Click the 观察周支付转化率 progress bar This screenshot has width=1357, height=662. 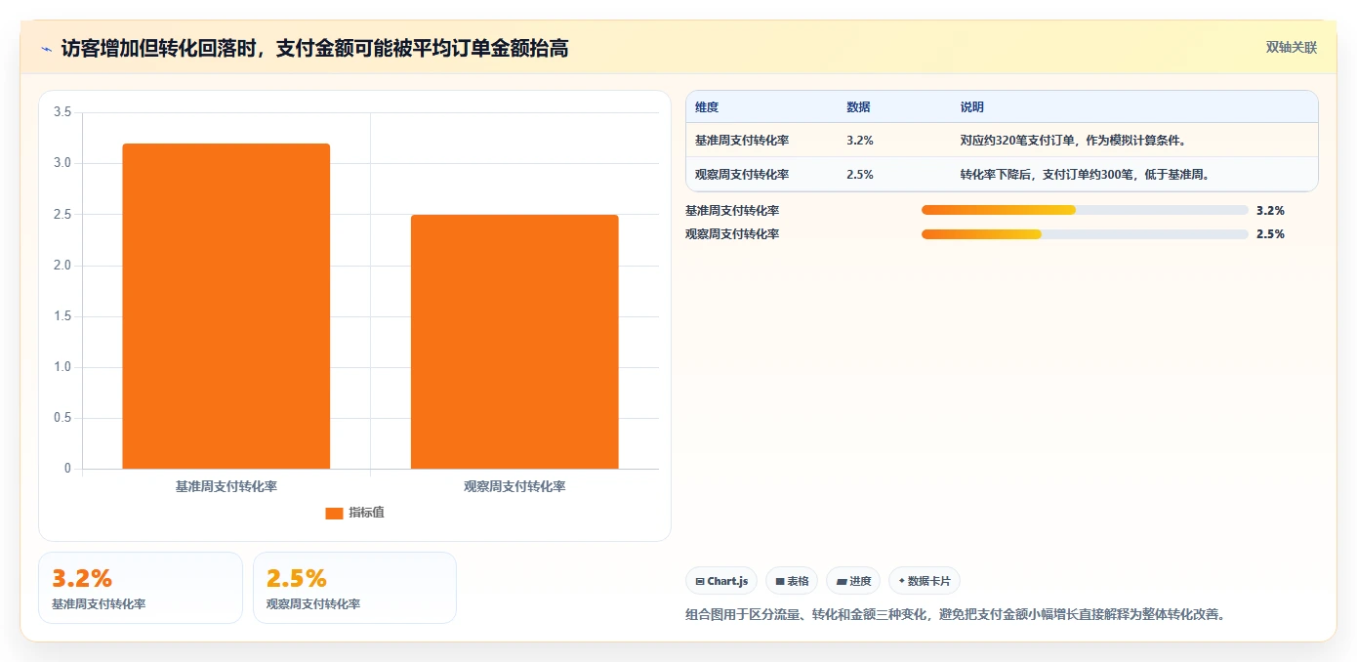coord(1085,234)
